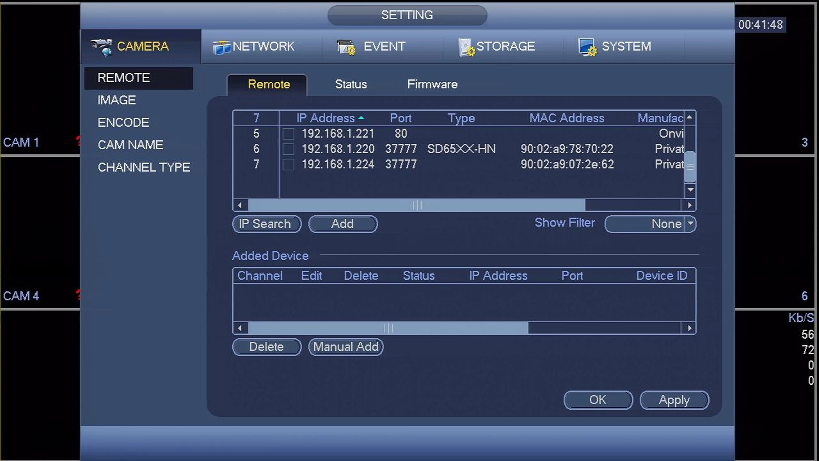Screen dimensions: 819x461
Task: Open the NETWORK settings icon
Action: [x=221, y=47]
